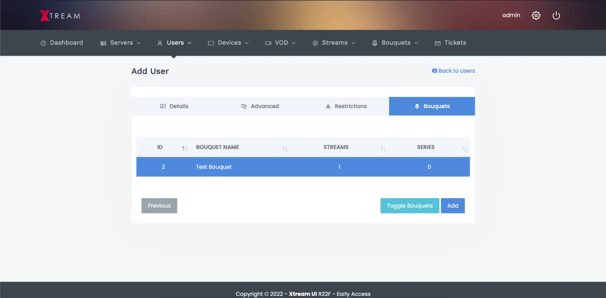Switch to the Advanced tab
The height and width of the screenshot is (298, 606).
[x=260, y=106]
